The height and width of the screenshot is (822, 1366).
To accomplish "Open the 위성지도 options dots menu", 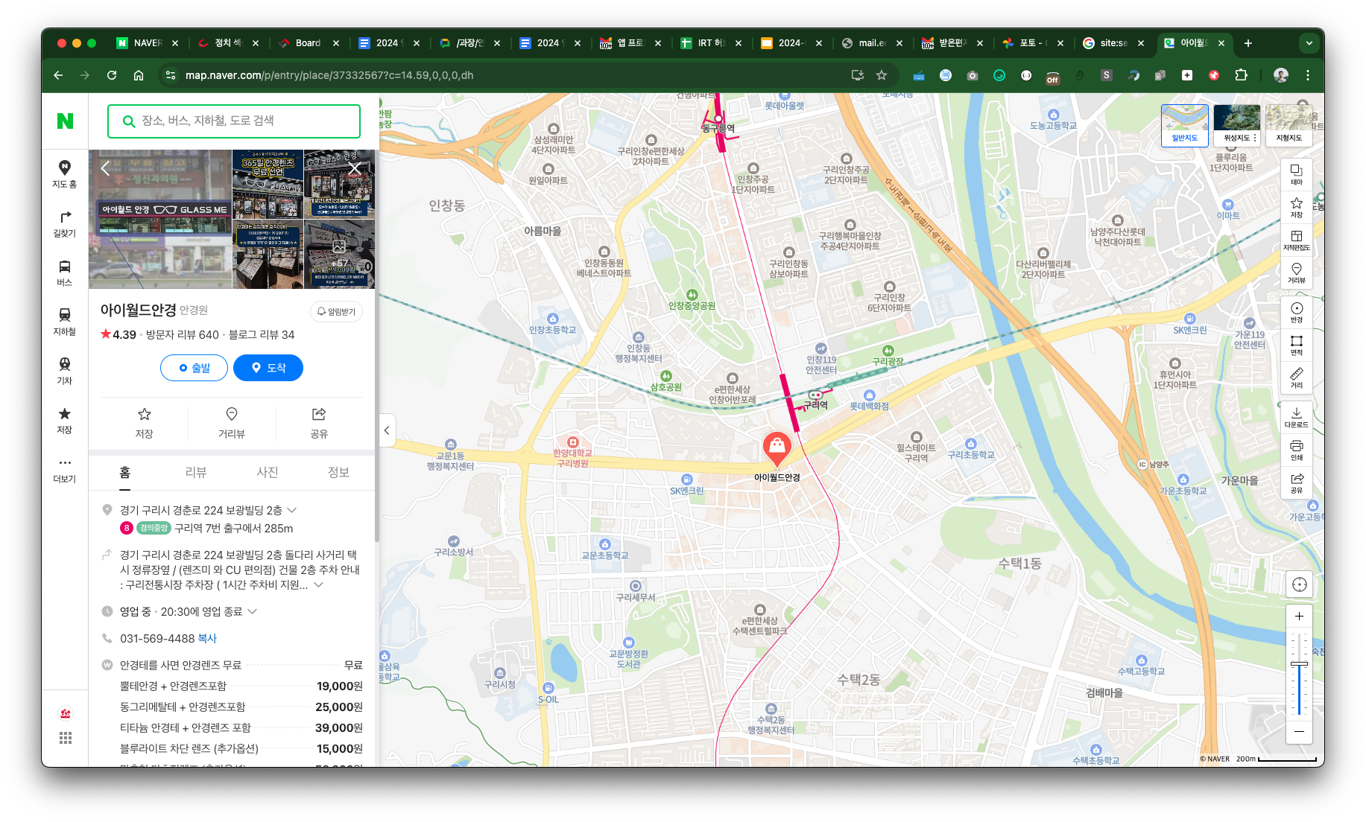I will [1256, 138].
